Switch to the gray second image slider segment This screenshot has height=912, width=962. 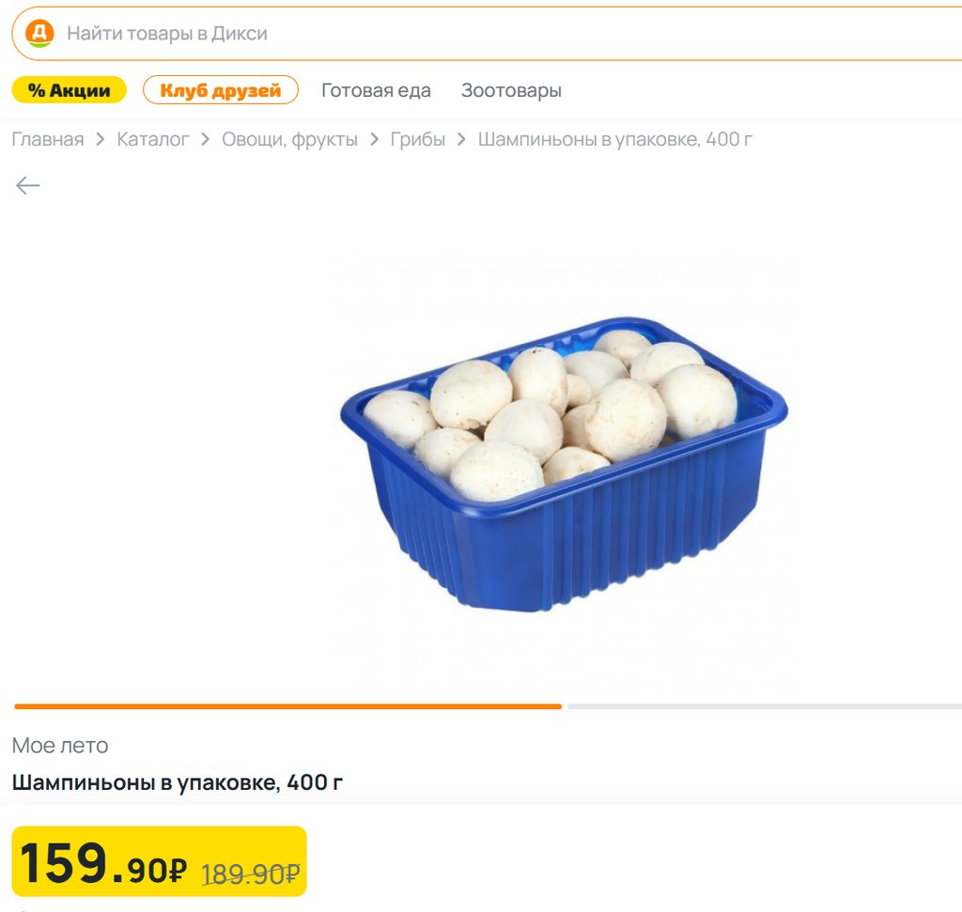[764, 706]
